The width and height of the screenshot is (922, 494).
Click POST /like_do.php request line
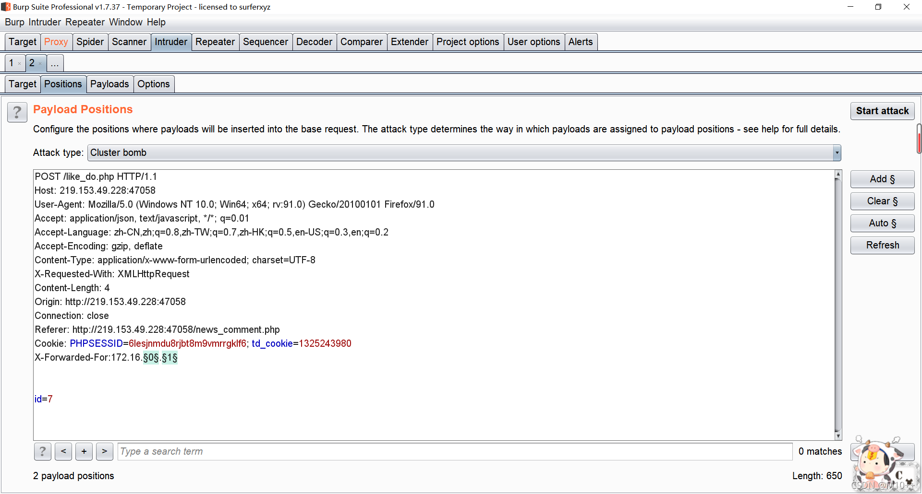(x=96, y=176)
